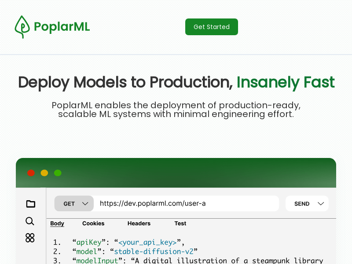Click the red window dot
Screen dimensions: 352x264
pyautogui.click(x=31, y=173)
